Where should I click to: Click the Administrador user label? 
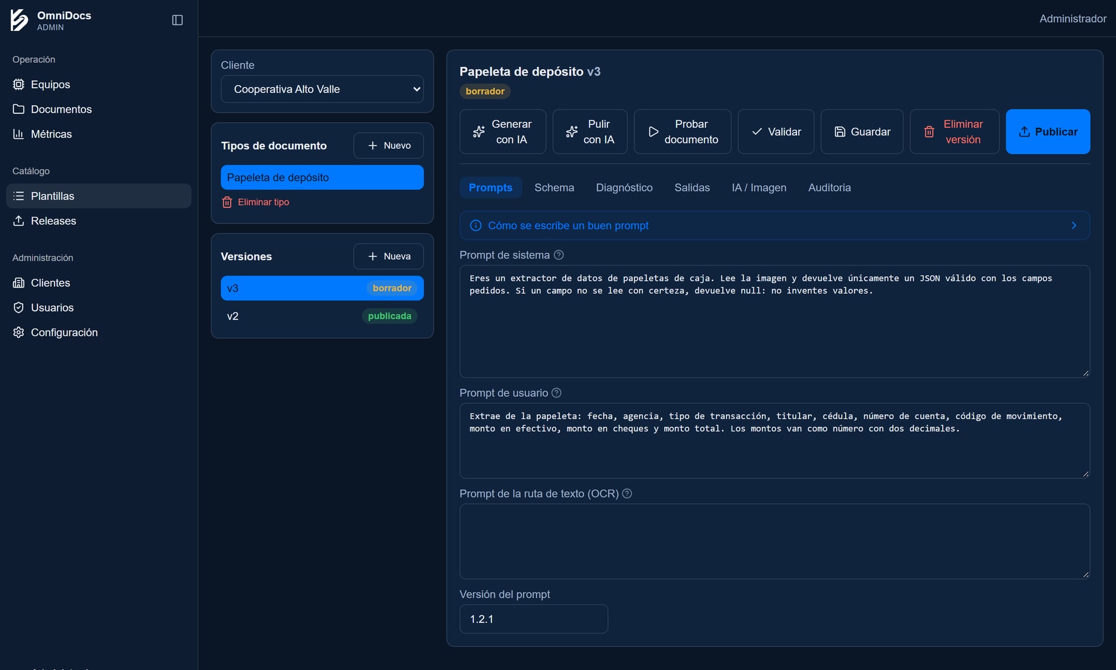coord(1072,19)
